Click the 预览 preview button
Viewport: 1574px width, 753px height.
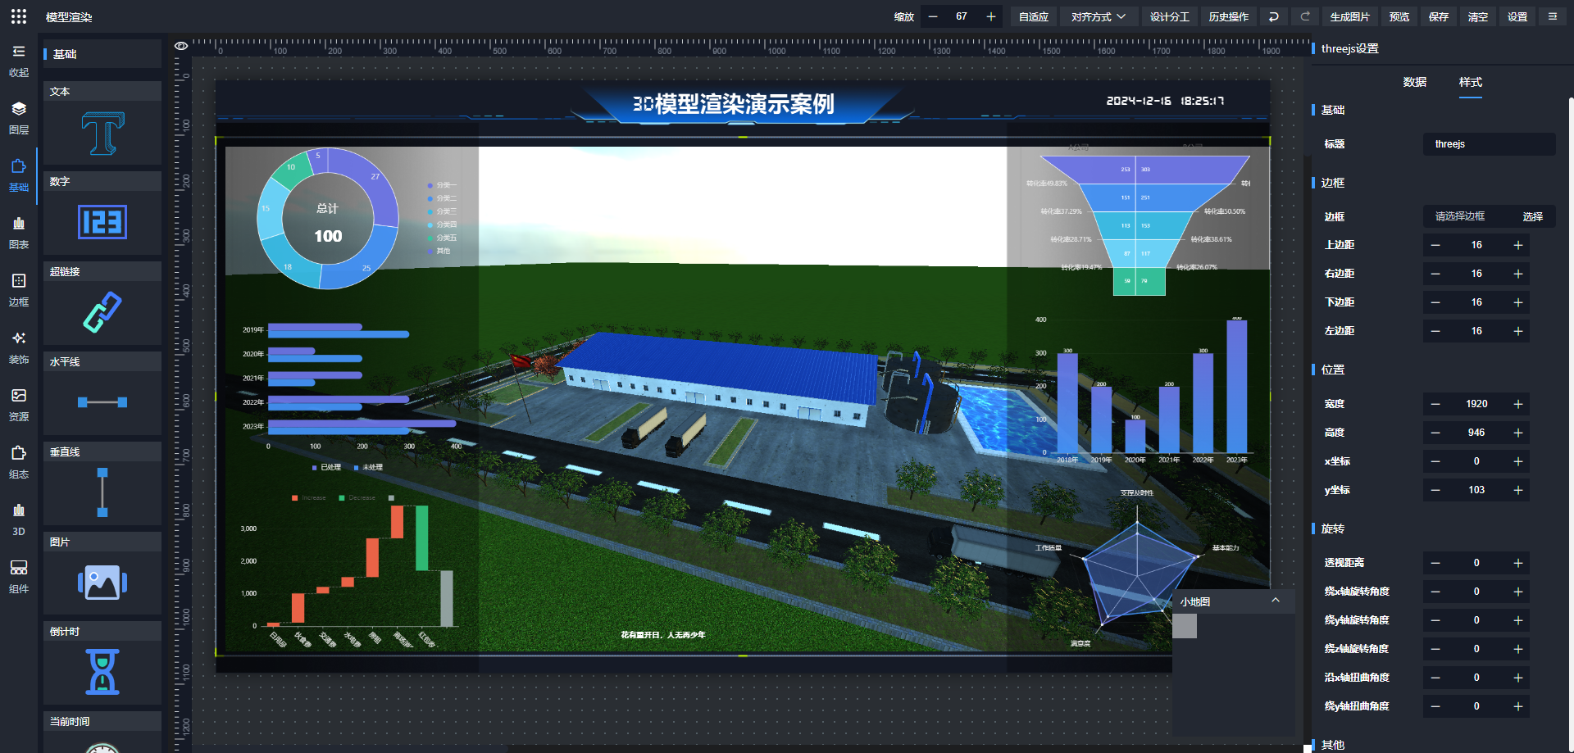[x=1399, y=16]
